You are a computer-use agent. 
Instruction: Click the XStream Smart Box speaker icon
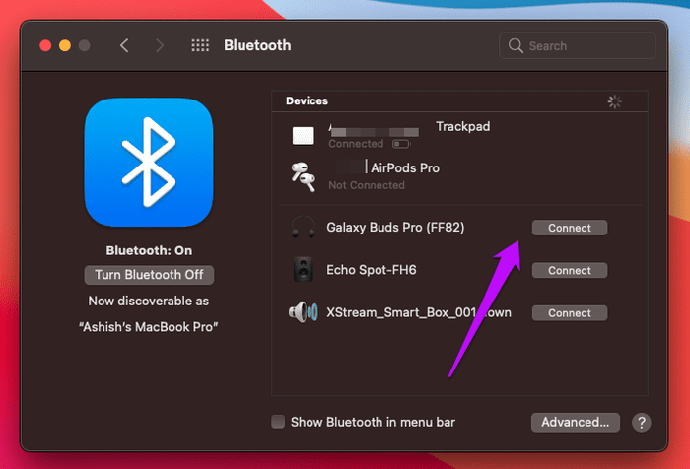click(x=304, y=312)
